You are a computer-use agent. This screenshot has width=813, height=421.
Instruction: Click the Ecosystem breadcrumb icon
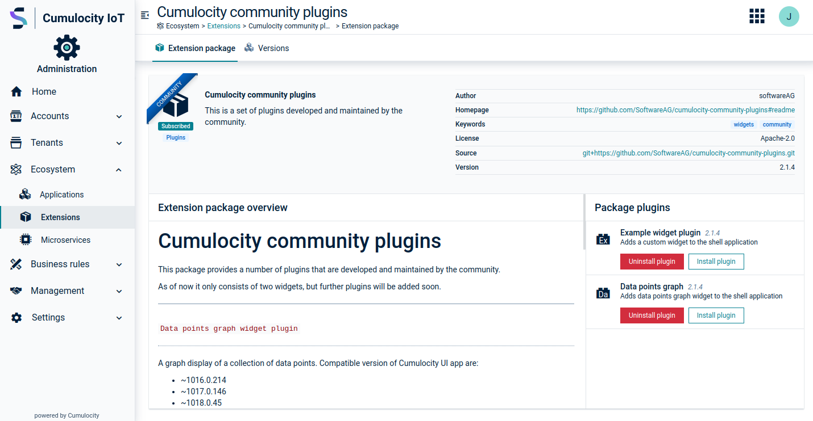point(160,26)
